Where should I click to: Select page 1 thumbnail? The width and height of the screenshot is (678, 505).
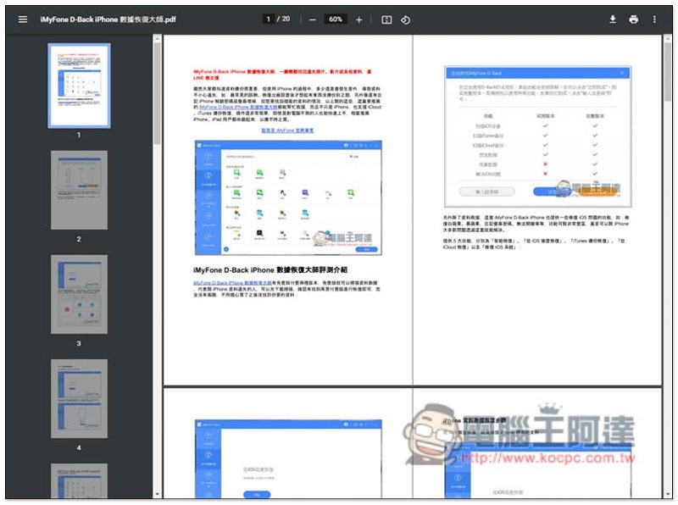79,86
